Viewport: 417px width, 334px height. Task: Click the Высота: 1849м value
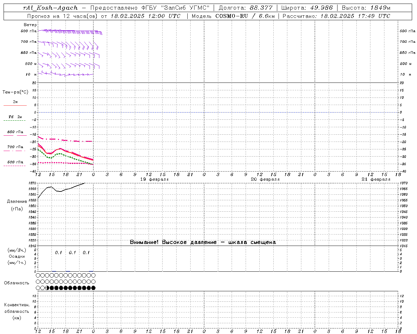pyautogui.click(x=366, y=8)
